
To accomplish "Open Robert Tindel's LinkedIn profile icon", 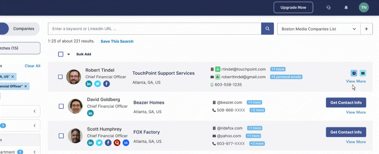I will click(x=89, y=84).
